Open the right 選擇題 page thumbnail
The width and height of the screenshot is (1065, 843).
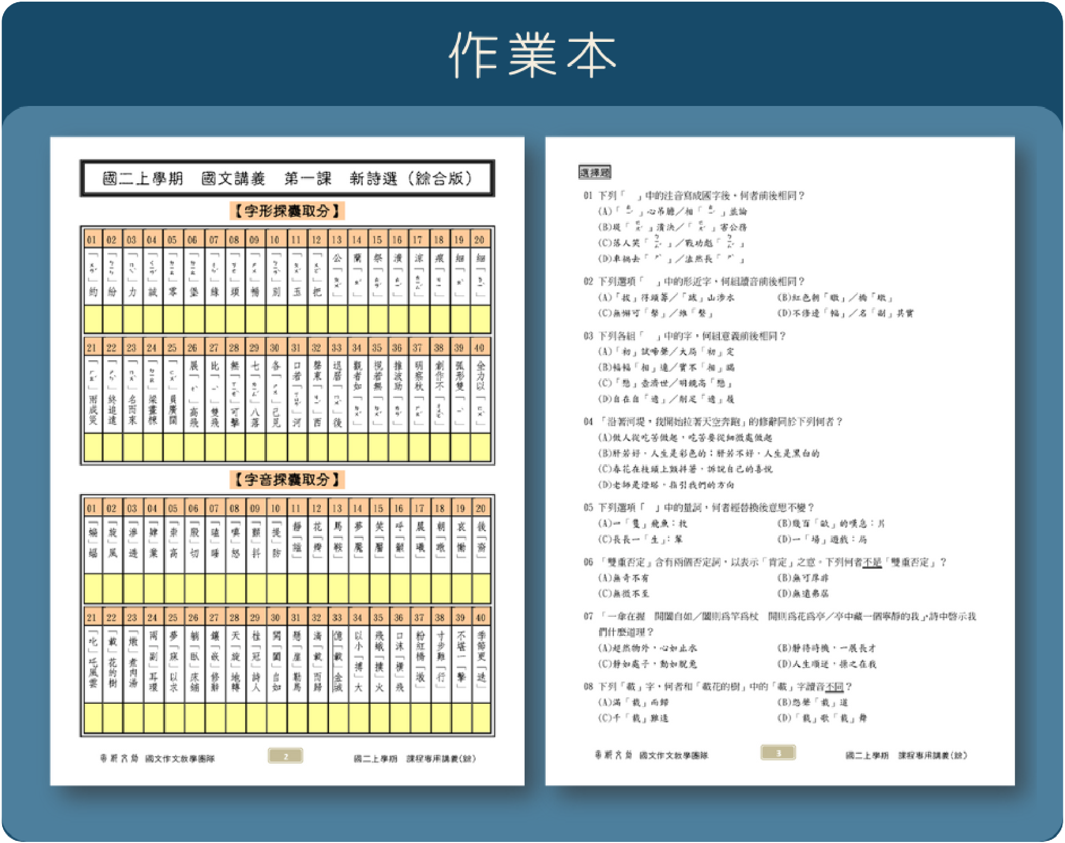[780, 461]
